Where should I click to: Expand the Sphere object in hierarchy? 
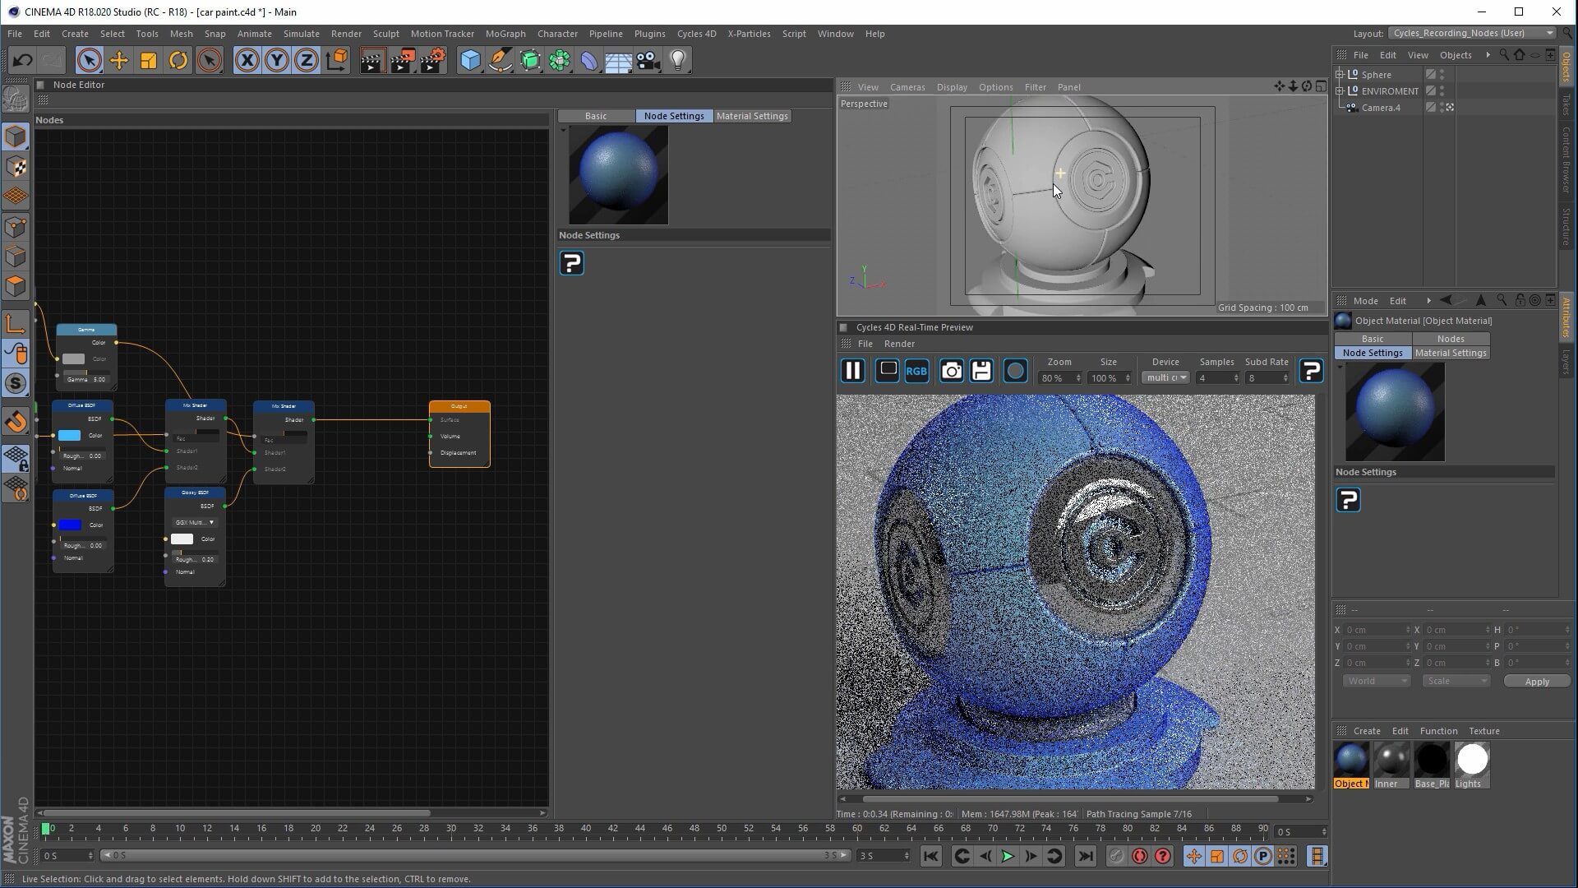pyautogui.click(x=1340, y=74)
